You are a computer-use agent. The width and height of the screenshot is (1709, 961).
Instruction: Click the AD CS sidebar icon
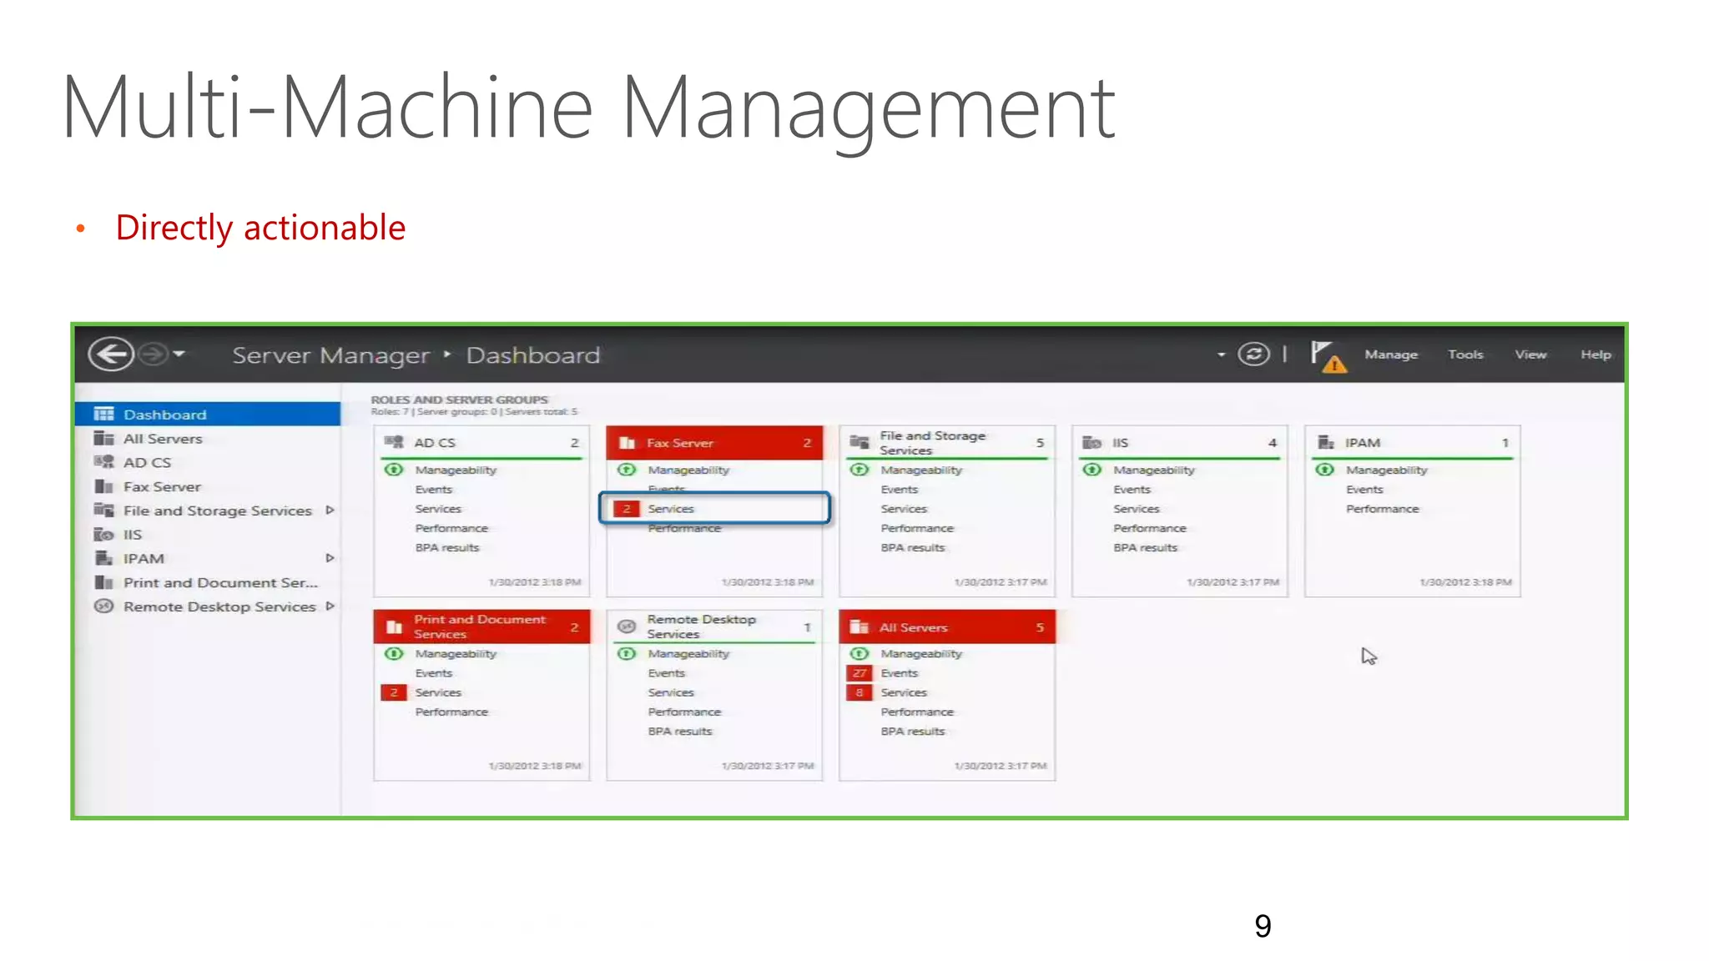(103, 462)
